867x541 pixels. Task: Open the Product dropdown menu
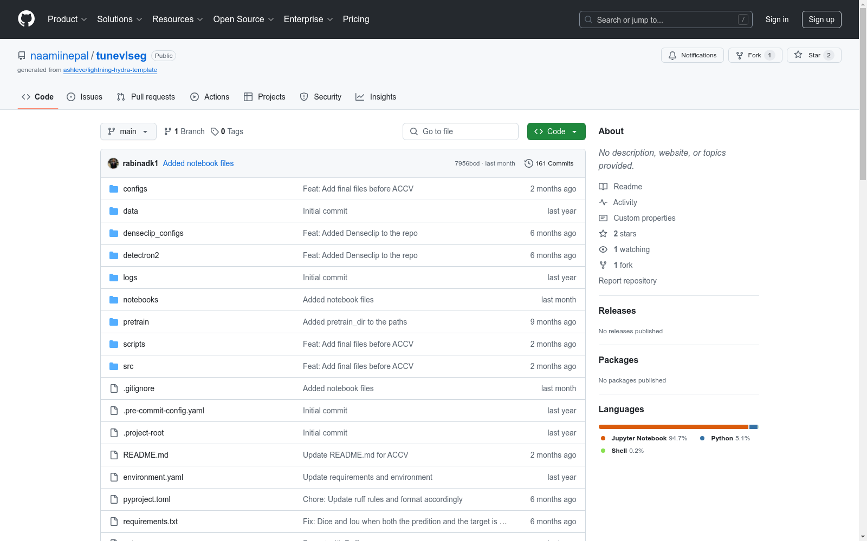pos(67,19)
